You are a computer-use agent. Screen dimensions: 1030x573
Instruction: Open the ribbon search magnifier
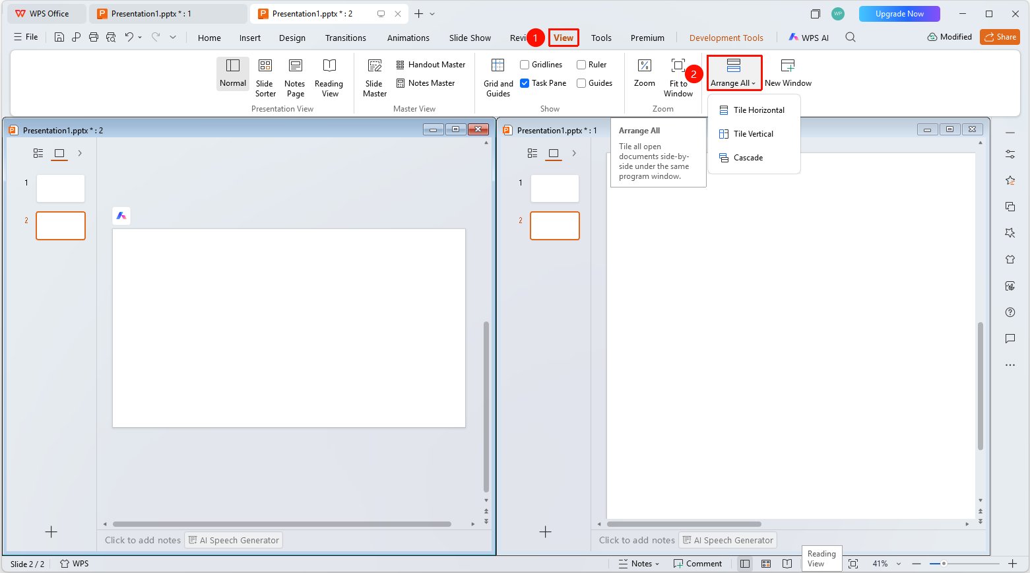(851, 37)
